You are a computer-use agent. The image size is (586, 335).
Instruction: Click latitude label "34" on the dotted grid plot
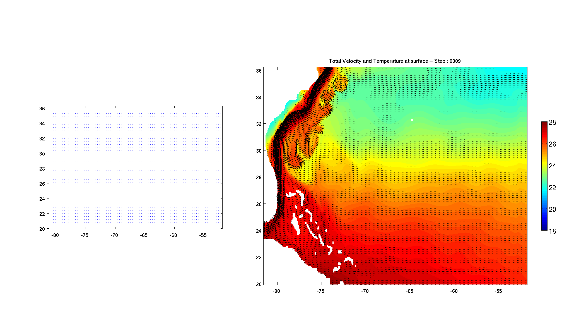pos(42,124)
